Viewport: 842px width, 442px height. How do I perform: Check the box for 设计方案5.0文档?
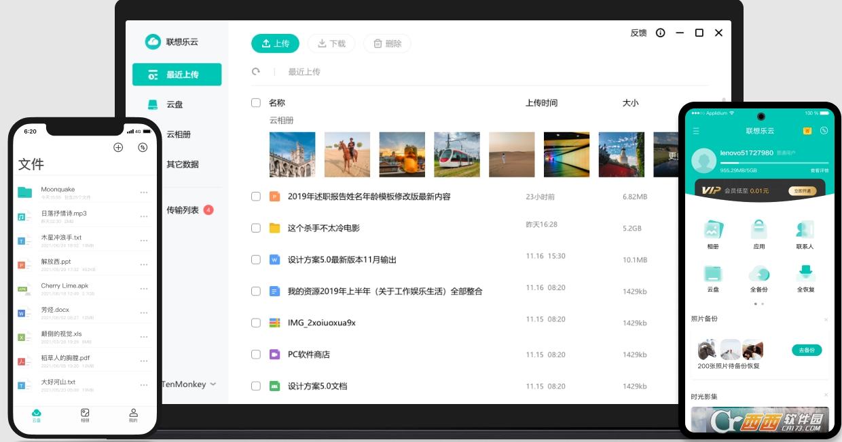click(x=256, y=386)
